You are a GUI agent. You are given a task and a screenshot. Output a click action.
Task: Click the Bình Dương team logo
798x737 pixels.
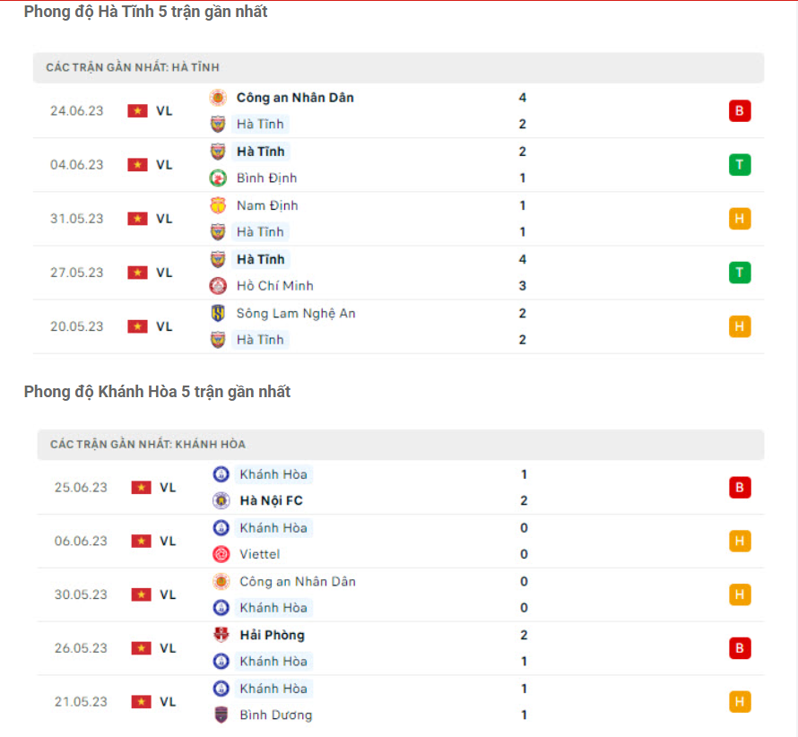(221, 715)
